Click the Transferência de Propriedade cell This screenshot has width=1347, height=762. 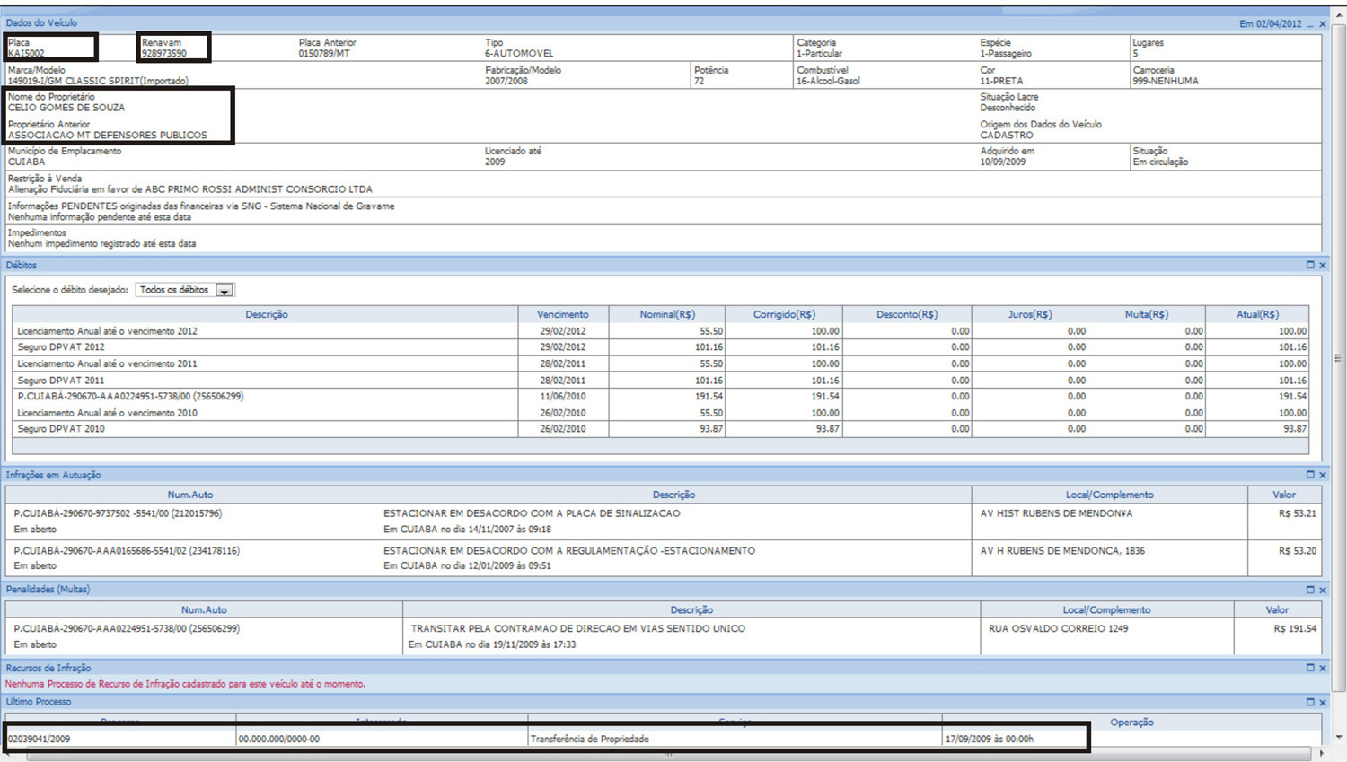(589, 740)
